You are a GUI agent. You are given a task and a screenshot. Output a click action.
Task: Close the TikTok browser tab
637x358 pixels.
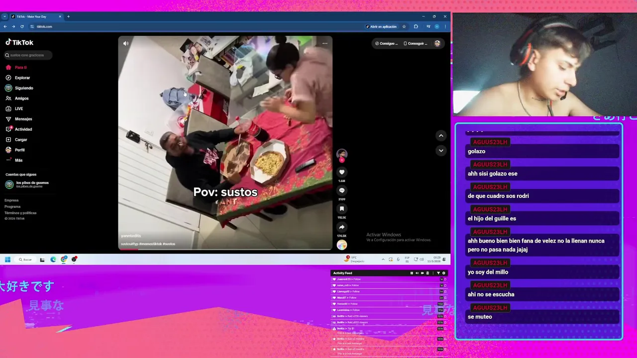tap(60, 16)
